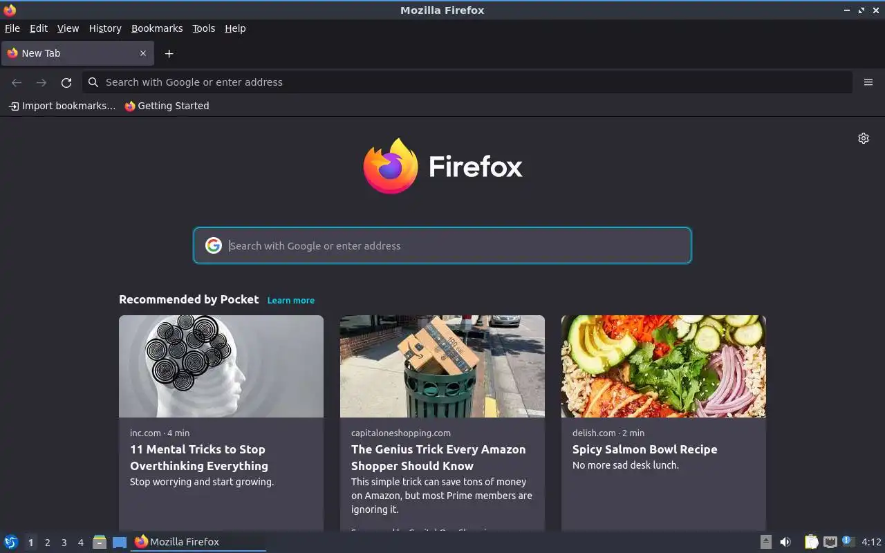Open '11 Mental Tricks to Stop Overthinking Everything' article
This screenshot has width=885, height=553.
click(199, 458)
